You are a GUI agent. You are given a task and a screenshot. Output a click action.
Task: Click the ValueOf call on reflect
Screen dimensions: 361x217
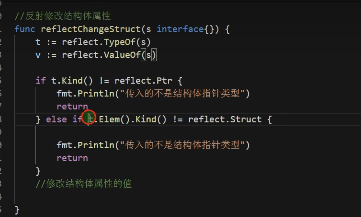pyautogui.click(x=122, y=55)
